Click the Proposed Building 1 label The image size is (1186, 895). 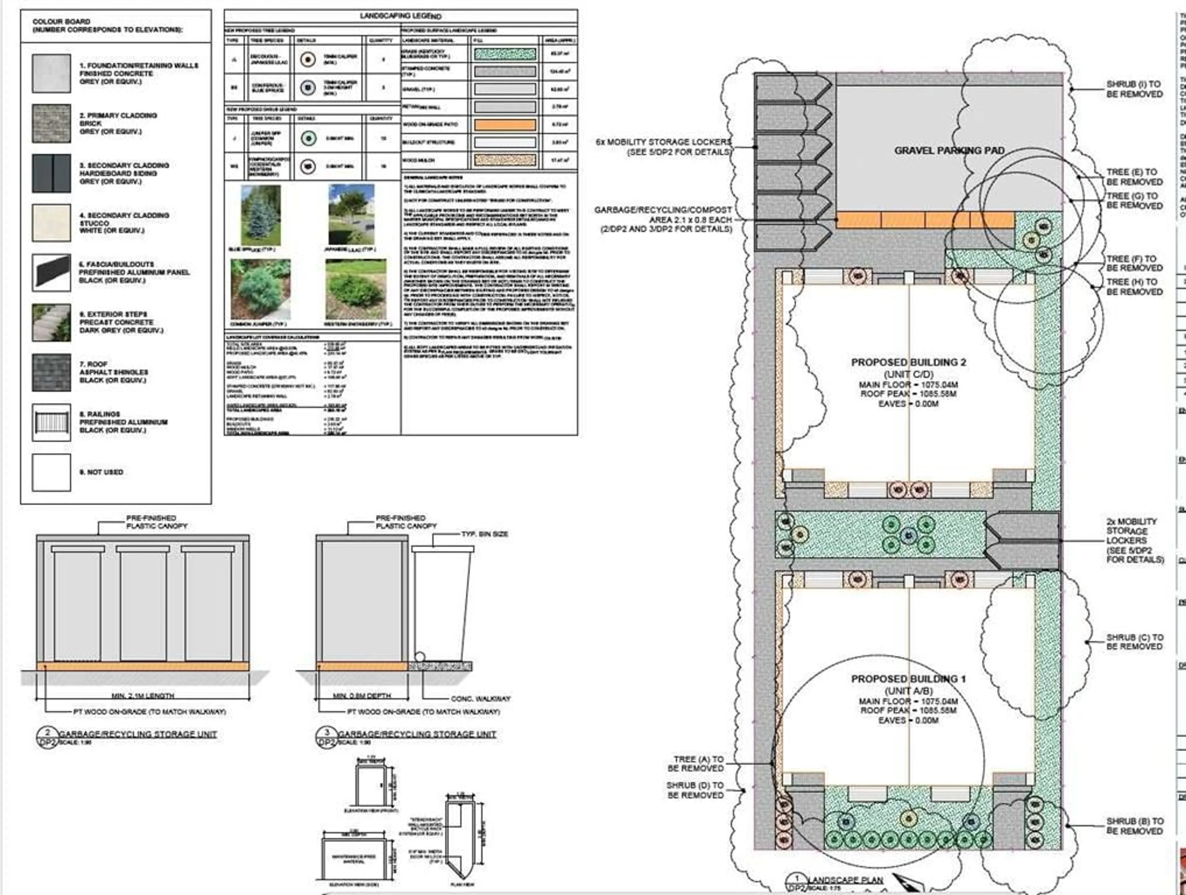click(x=908, y=679)
